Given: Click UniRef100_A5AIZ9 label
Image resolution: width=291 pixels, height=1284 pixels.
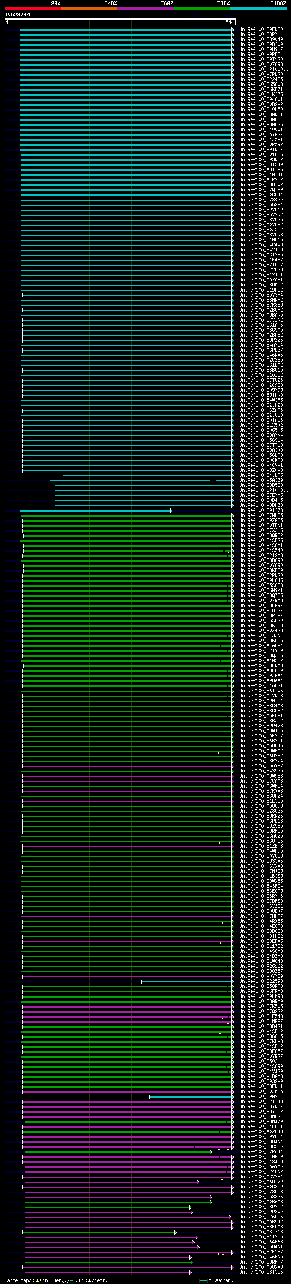Looking at the screenshot, I should point(261,481).
